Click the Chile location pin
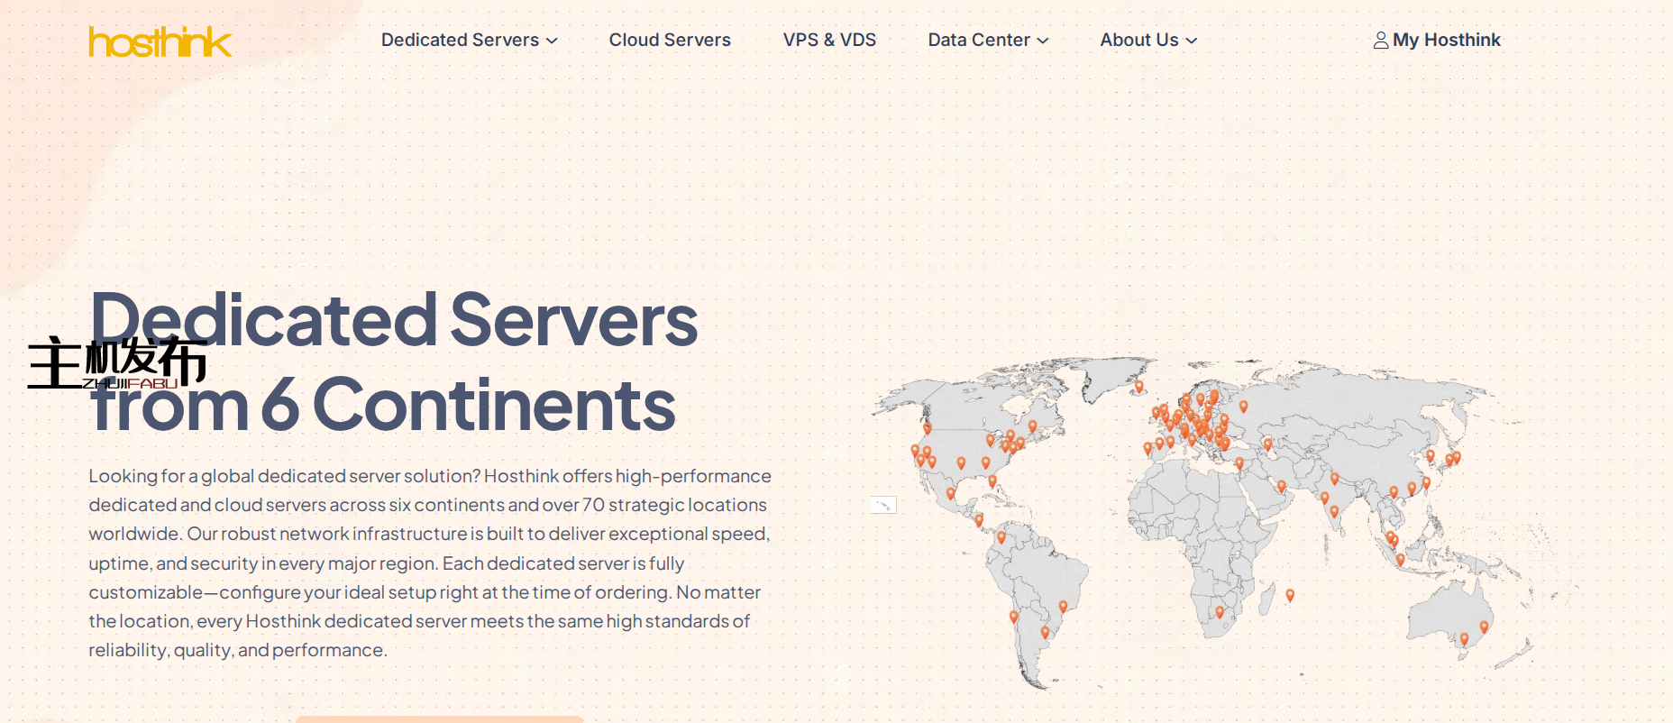 pos(1013,617)
